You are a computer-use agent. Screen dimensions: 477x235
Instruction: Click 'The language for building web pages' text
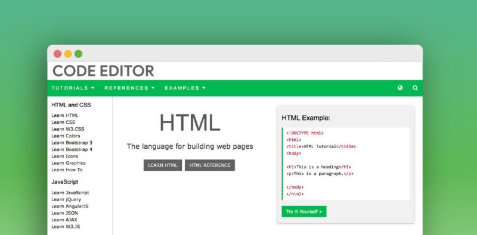190,146
